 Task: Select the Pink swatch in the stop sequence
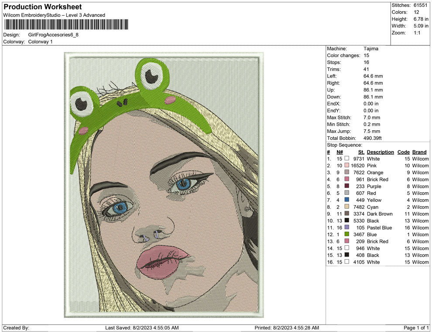click(x=347, y=166)
